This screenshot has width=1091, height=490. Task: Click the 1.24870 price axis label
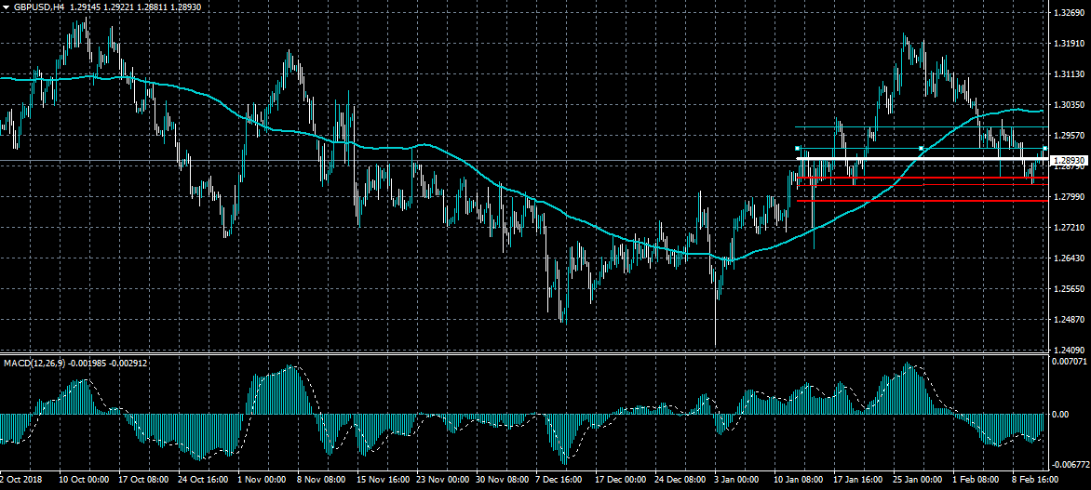[1067, 320]
